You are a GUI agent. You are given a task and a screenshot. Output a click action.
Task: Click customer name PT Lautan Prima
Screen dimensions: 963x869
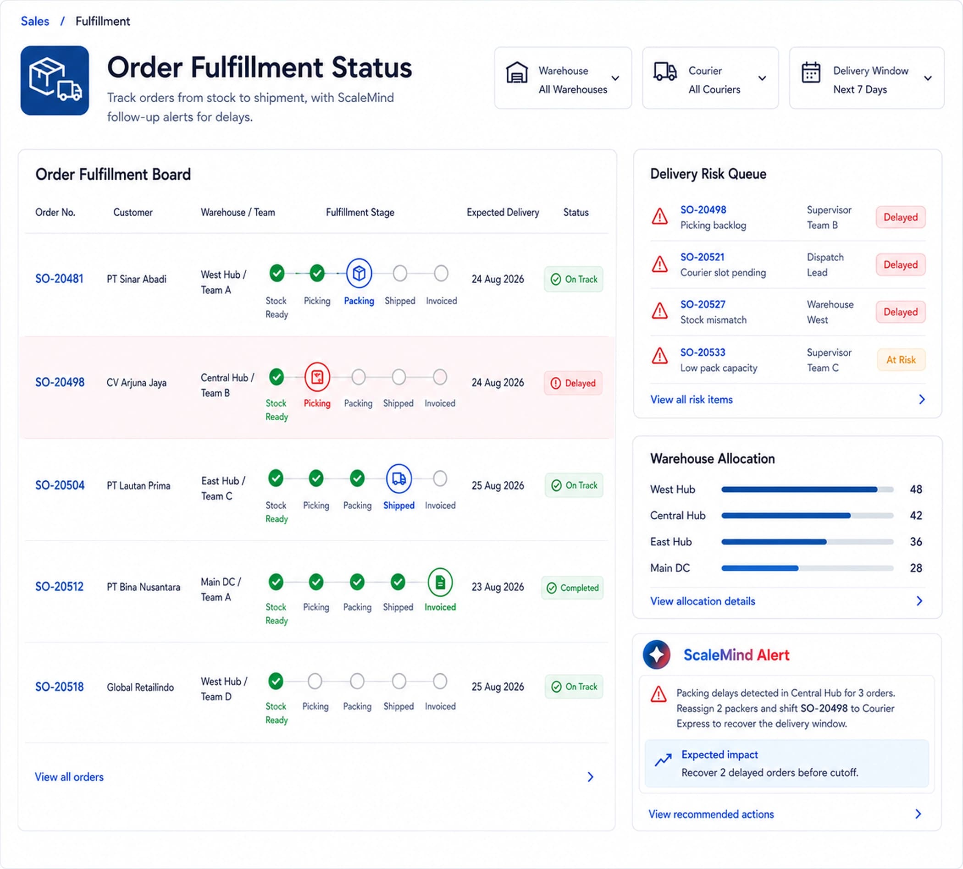point(138,485)
